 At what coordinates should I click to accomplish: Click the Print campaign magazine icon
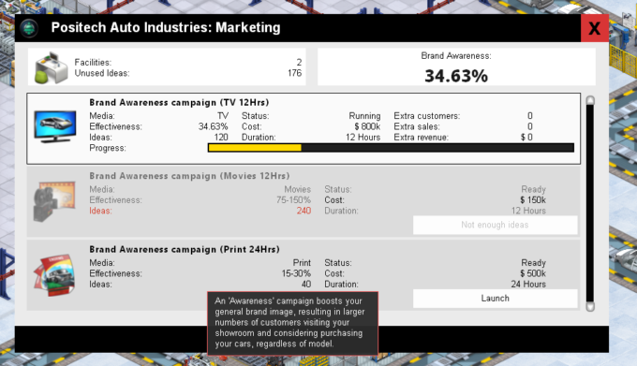[x=54, y=275]
